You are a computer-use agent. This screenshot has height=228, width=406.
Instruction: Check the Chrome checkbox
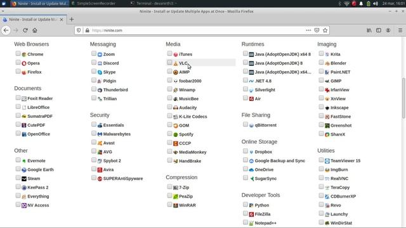[18, 53]
